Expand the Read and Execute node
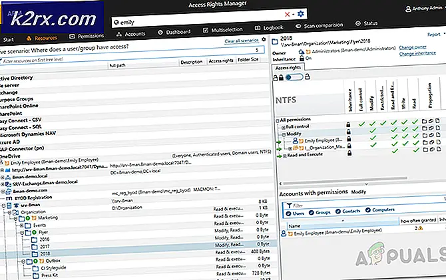446x280 pixels. tap(284, 156)
